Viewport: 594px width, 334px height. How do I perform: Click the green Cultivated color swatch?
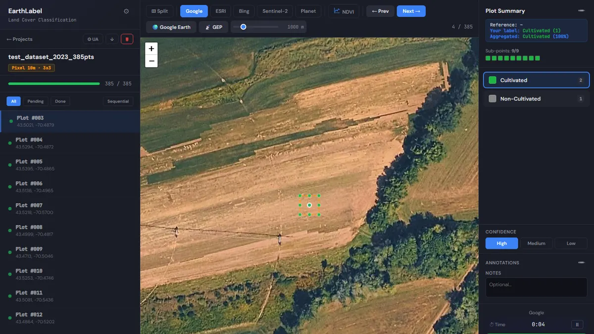point(493,80)
